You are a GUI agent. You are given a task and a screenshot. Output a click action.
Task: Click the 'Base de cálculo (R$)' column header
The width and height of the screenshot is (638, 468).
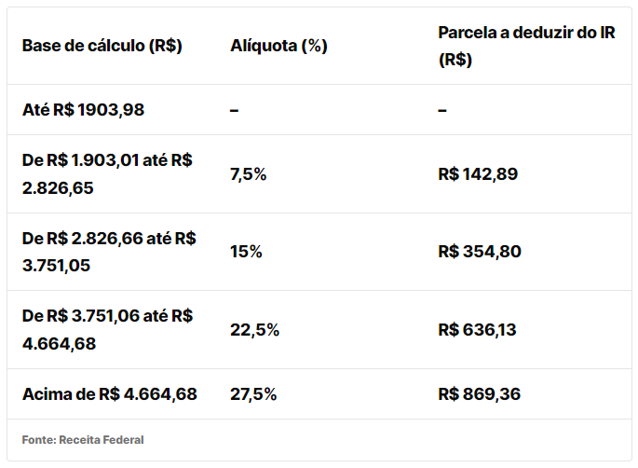tap(102, 46)
